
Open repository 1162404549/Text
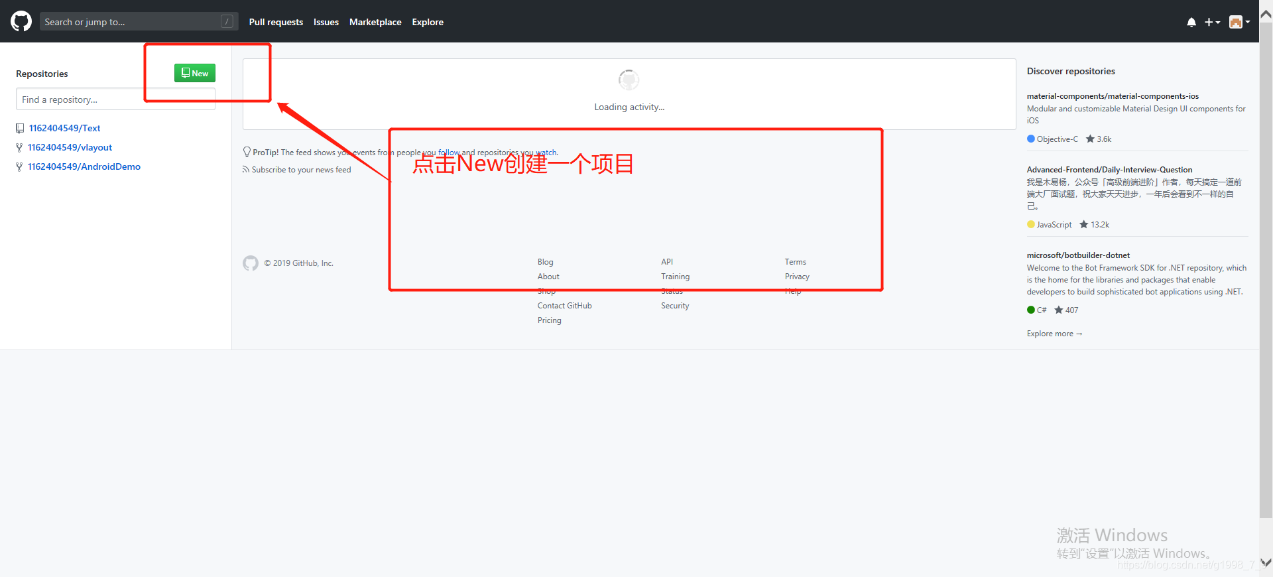click(x=65, y=128)
